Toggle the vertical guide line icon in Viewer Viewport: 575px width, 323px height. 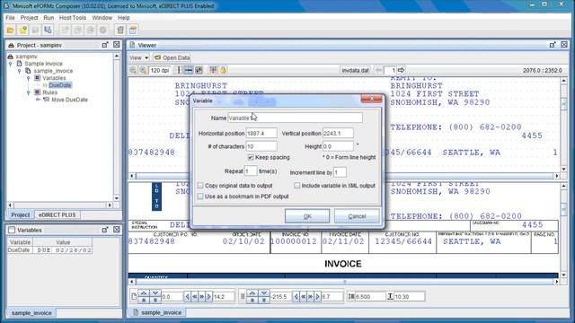pos(179,70)
